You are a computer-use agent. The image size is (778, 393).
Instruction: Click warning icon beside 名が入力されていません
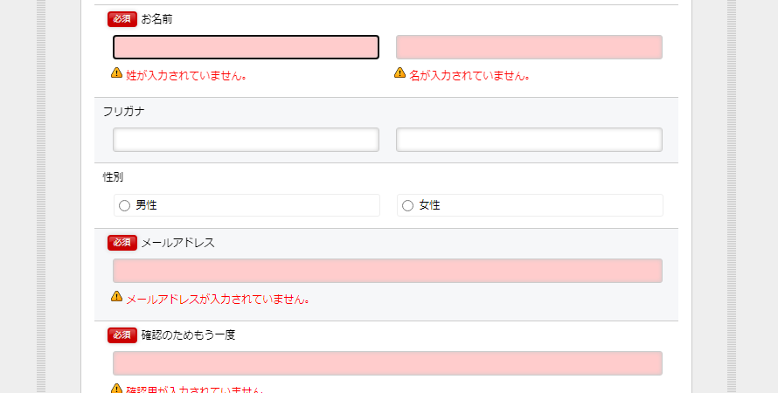(399, 72)
